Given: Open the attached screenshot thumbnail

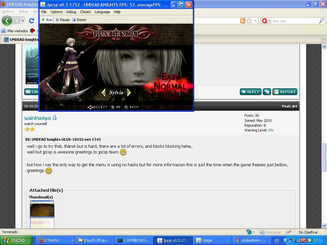Looking at the screenshot, I should pyautogui.click(x=42, y=214).
